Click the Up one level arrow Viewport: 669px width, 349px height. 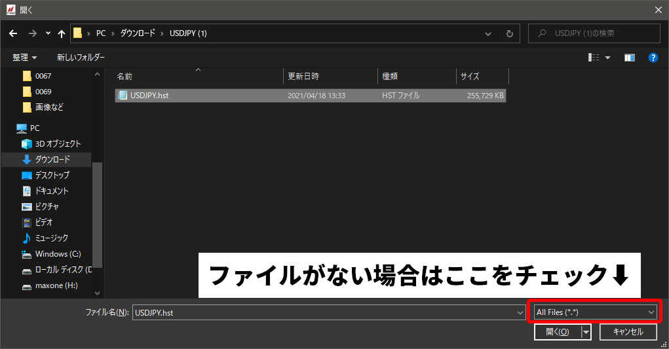coord(62,33)
